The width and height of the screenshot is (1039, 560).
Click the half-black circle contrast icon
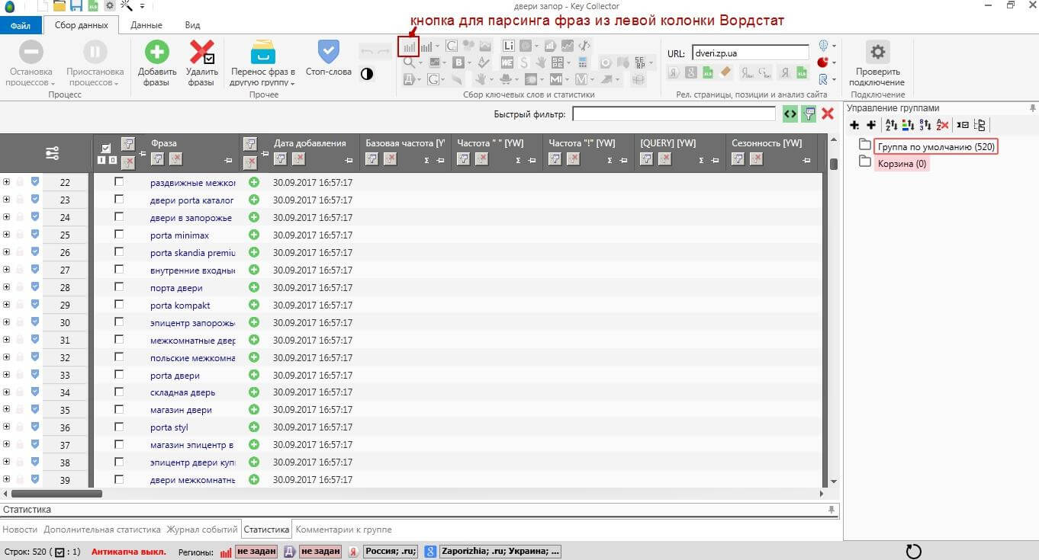click(367, 74)
